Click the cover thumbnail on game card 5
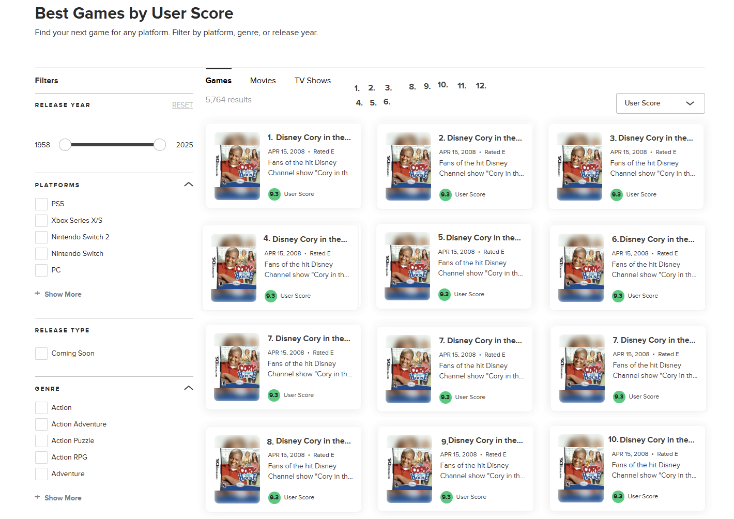 point(407,266)
